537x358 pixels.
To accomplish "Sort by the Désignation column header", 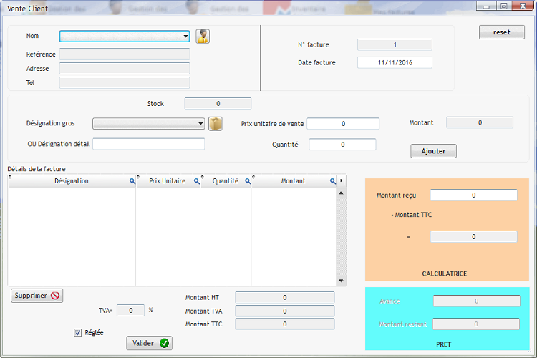I will (71, 181).
